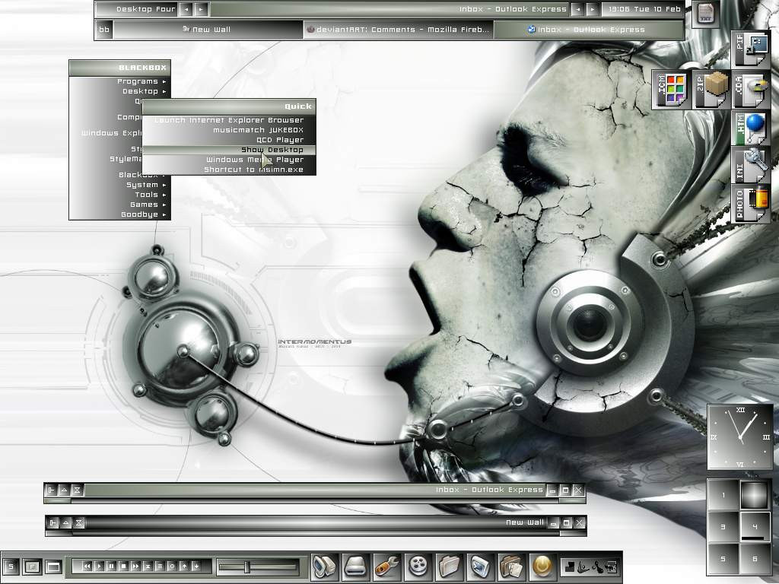Open the .PIF shortcut file icon

(x=750, y=49)
